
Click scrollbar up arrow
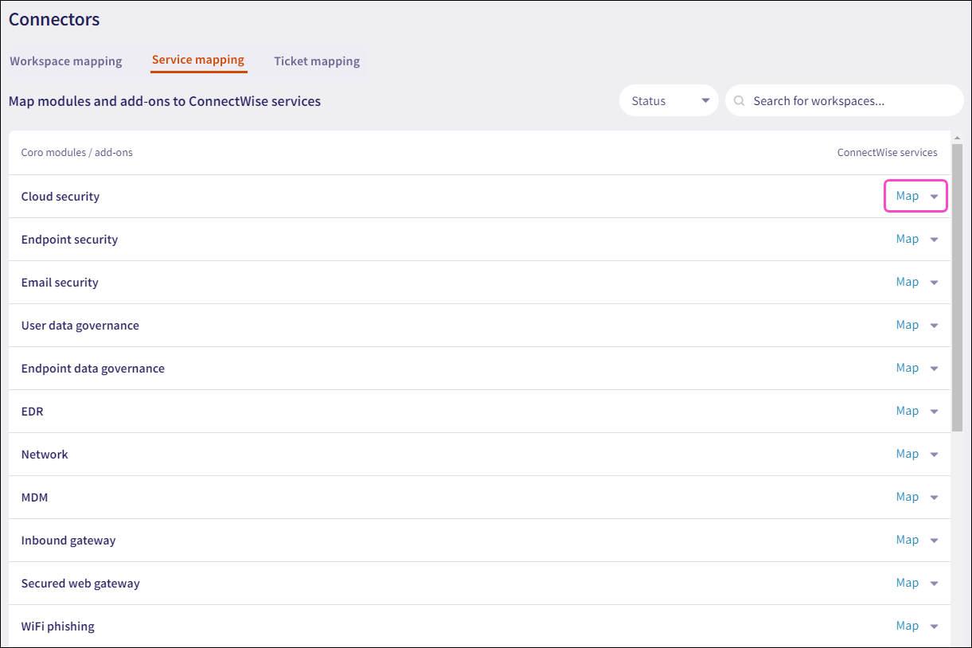click(957, 138)
